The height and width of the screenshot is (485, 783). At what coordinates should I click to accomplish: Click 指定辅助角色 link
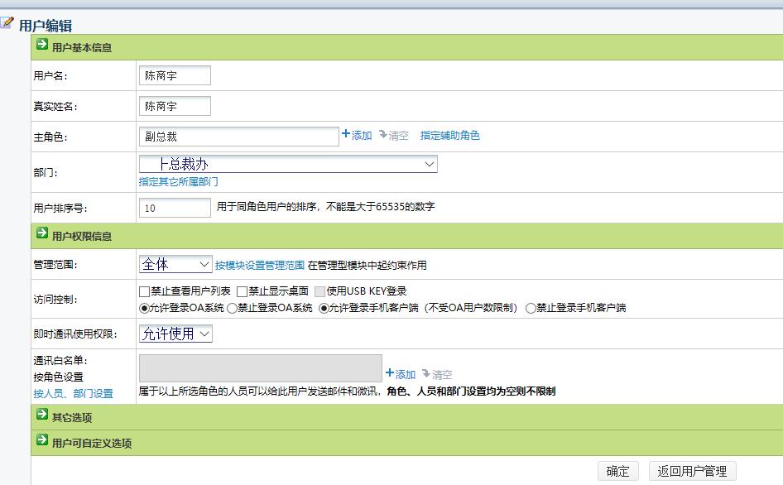click(x=449, y=135)
